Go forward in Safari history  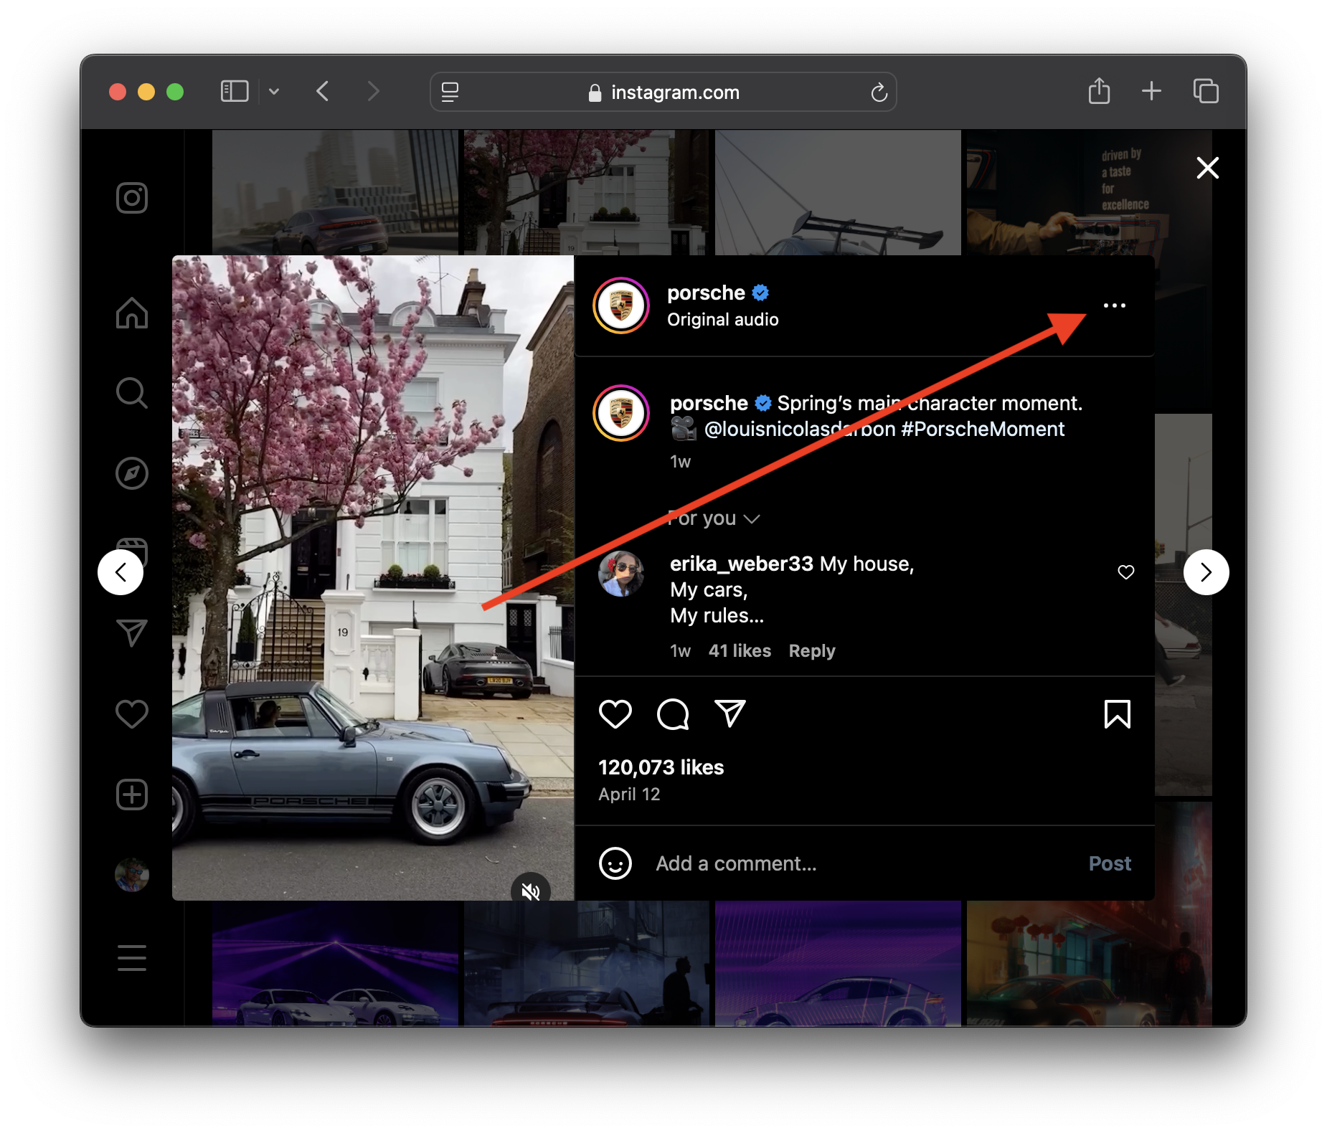click(373, 92)
